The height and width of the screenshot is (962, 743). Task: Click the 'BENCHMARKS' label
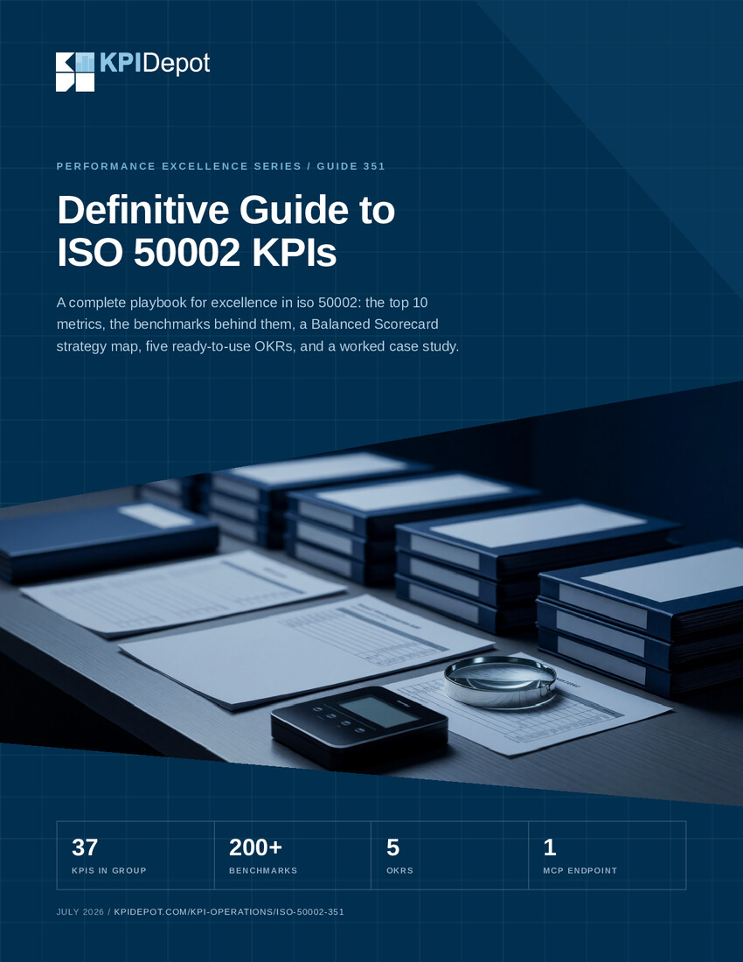click(x=263, y=870)
